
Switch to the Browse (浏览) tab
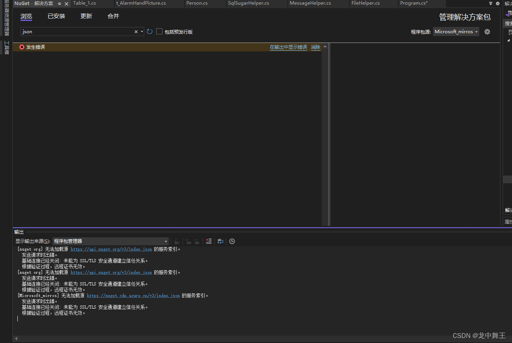coord(26,16)
